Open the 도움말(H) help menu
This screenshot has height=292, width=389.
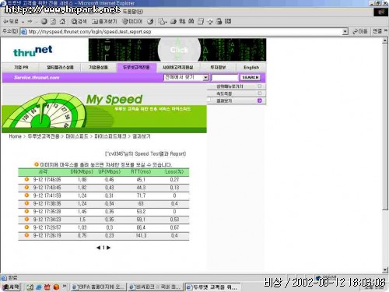(x=133, y=12)
